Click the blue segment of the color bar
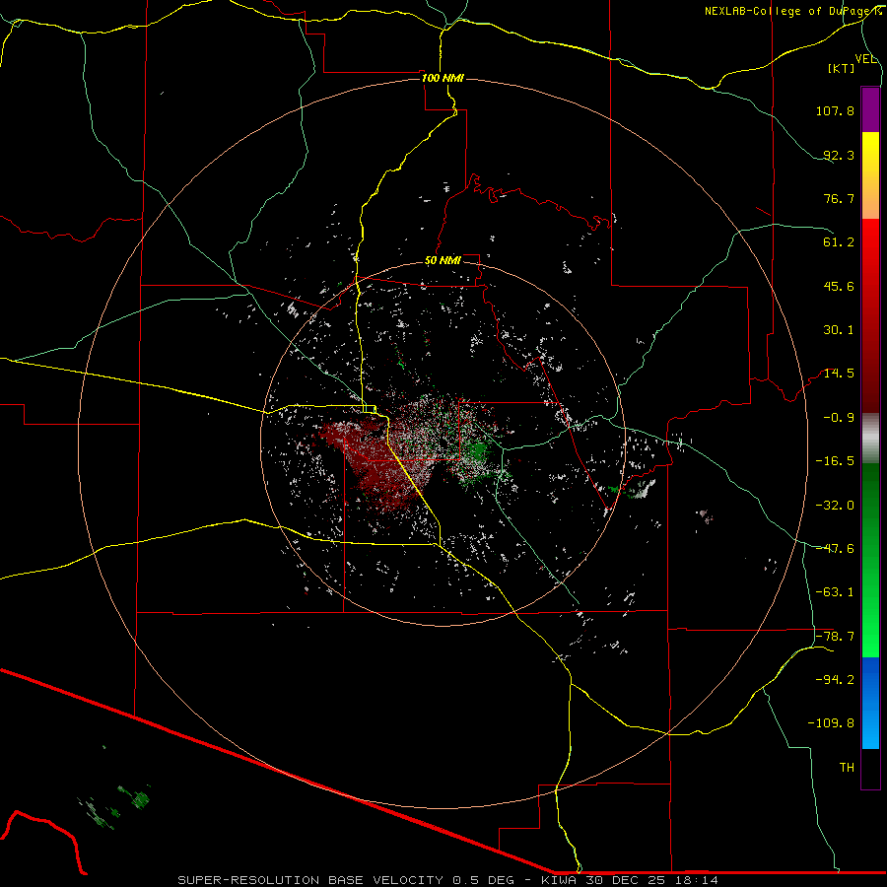The height and width of the screenshot is (887, 887). tap(870, 703)
